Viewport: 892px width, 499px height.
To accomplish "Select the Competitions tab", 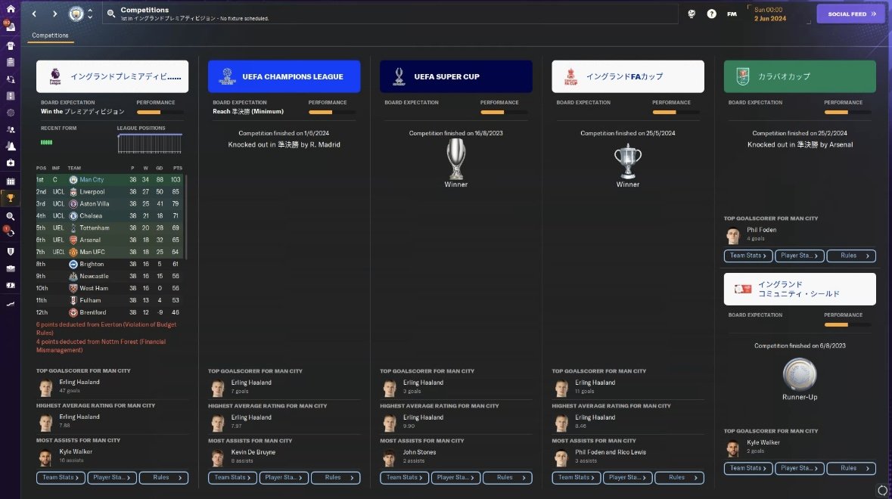I will [x=50, y=36].
